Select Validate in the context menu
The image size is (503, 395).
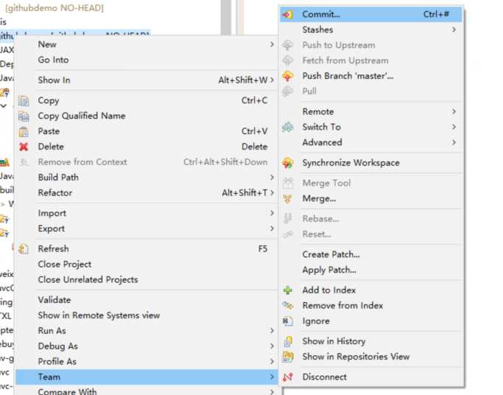click(x=54, y=300)
